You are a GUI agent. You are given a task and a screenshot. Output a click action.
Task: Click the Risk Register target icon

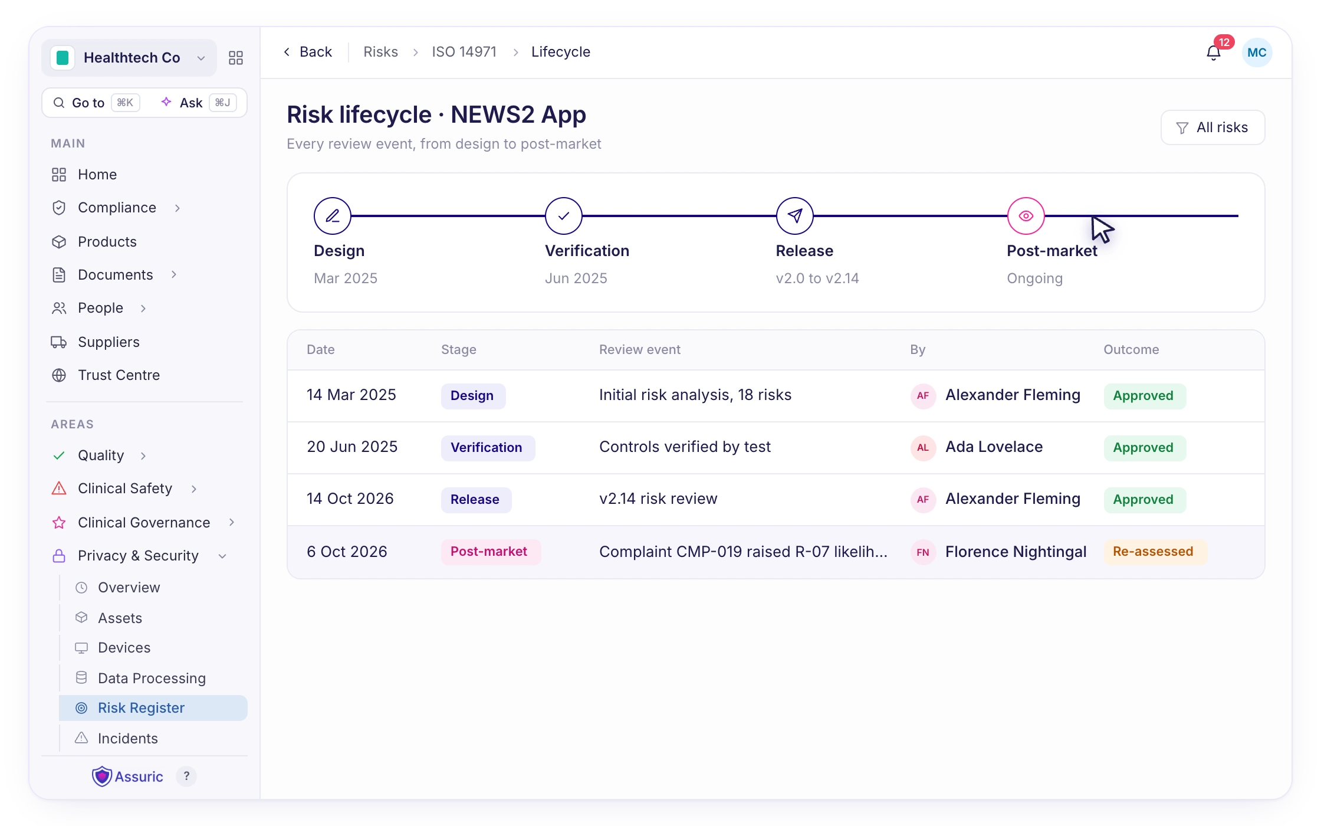click(81, 708)
